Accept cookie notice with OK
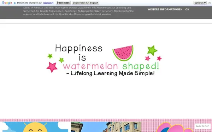The height and width of the screenshot is (132, 212). (x=187, y=10)
